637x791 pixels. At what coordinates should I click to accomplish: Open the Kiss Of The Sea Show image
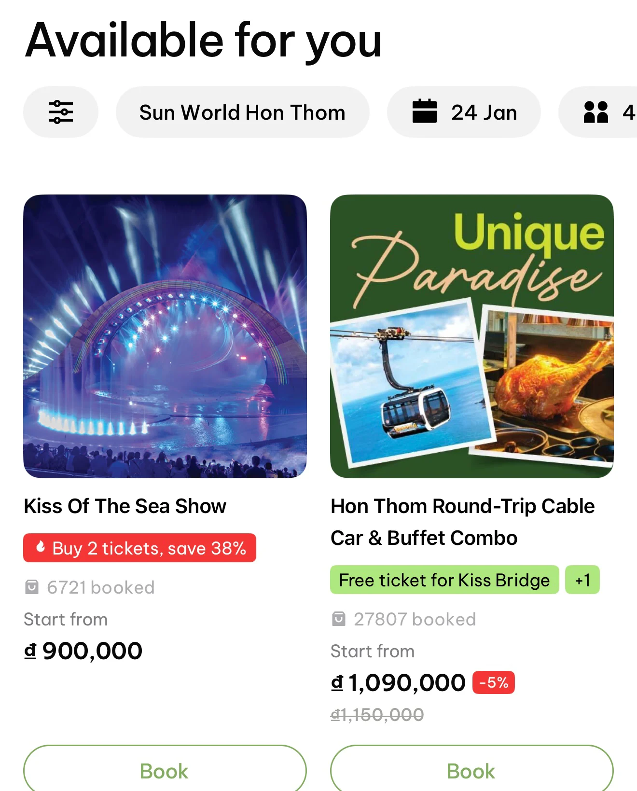[x=165, y=336]
